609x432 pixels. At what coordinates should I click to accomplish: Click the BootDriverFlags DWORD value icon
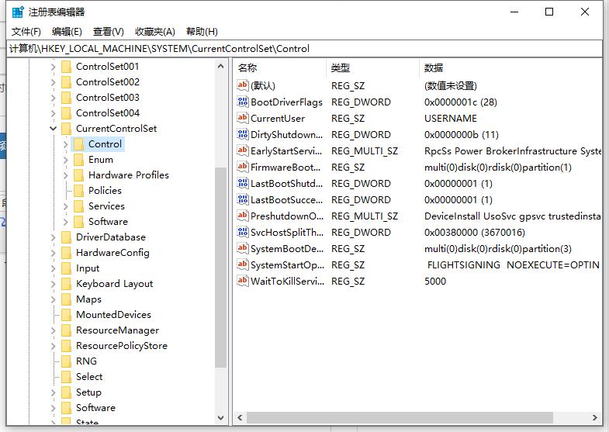(x=243, y=102)
